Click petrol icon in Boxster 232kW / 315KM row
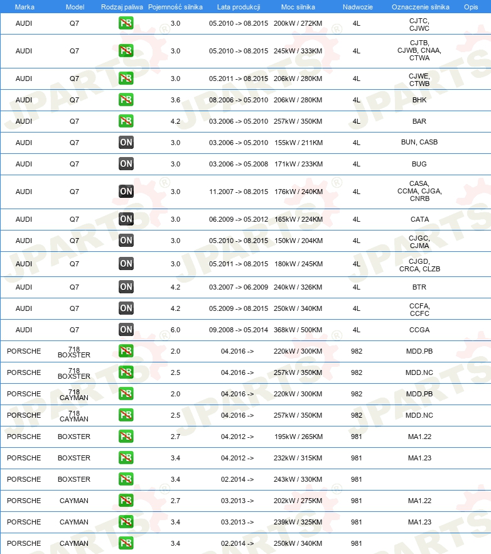Screen dimensions: 491x554 [x=126, y=457]
